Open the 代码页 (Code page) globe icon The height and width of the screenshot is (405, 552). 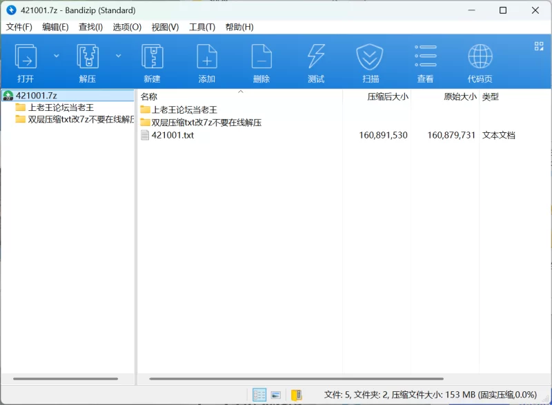[480, 62]
